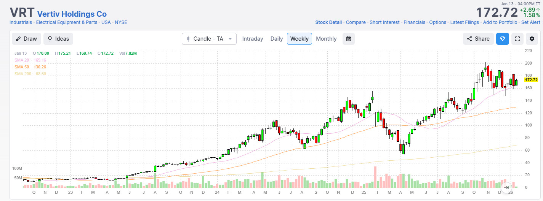Click the yellow 172.72 price marker
Viewport: 543px width, 201px height.
[531, 80]
